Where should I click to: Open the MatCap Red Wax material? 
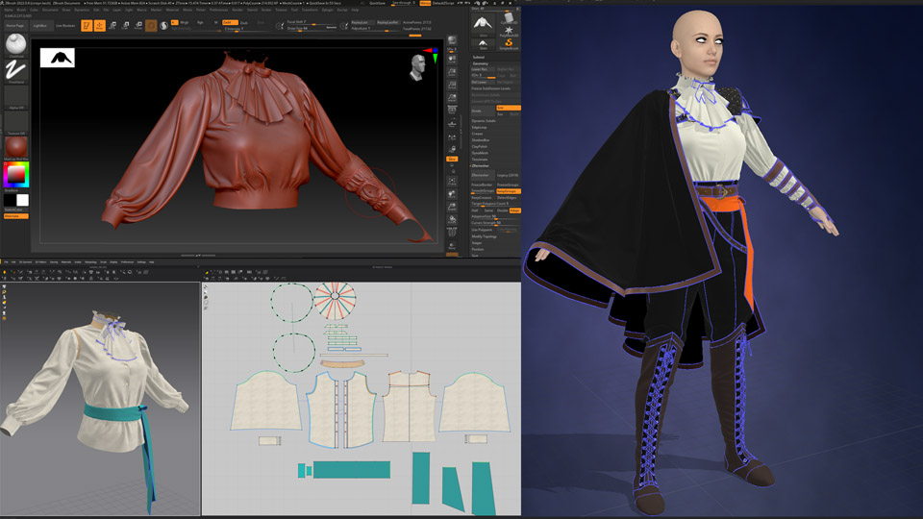pos(16,144)
